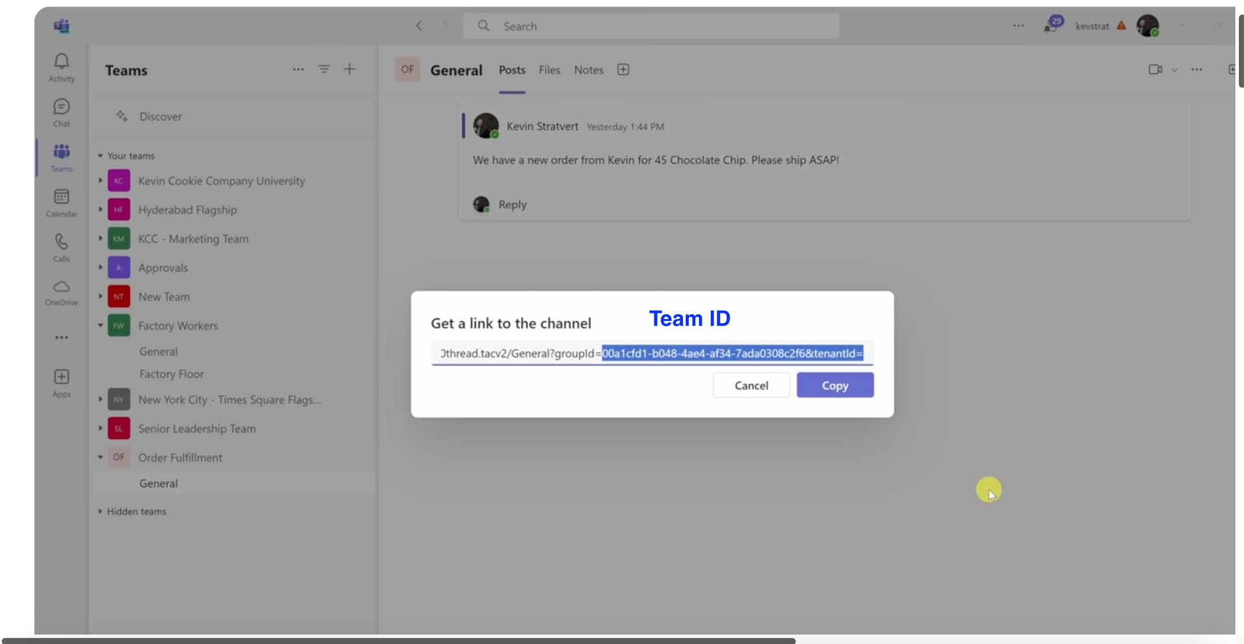Expand the Approvals team

coord(100,267)
